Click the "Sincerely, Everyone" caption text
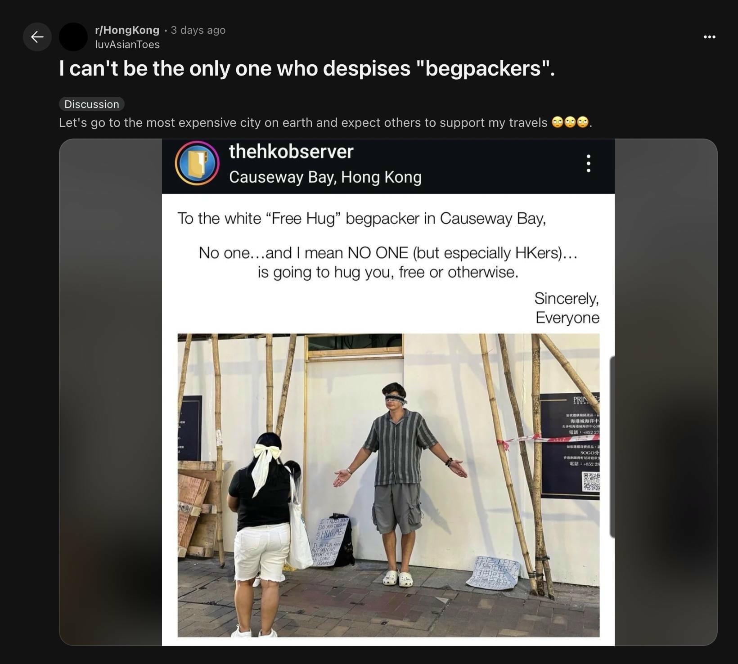This screenshot has width=738, height=664. click(567, 308)
